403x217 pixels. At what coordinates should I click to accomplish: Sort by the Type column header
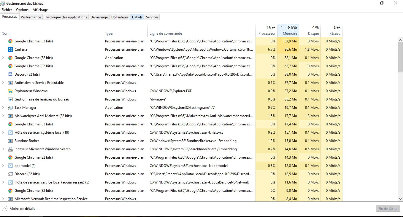(126, 31)
